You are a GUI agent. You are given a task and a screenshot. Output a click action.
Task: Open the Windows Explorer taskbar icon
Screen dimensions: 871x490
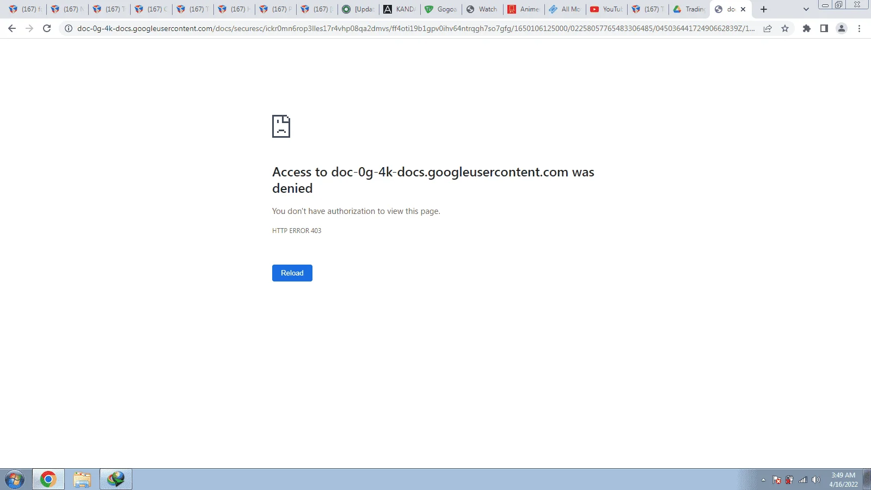click(82, 480)
